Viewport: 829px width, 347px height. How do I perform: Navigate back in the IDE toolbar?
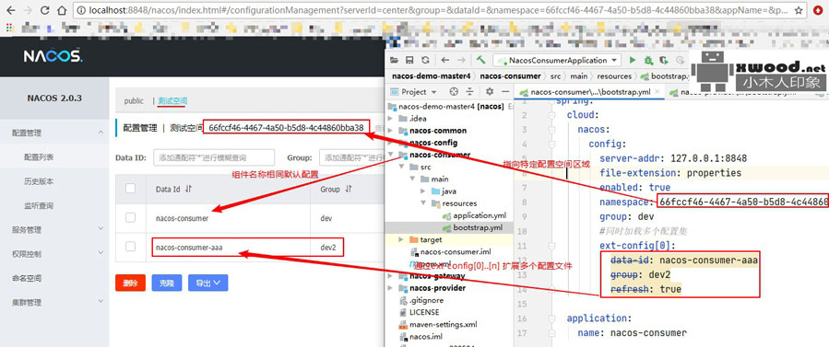click(445, 60)
